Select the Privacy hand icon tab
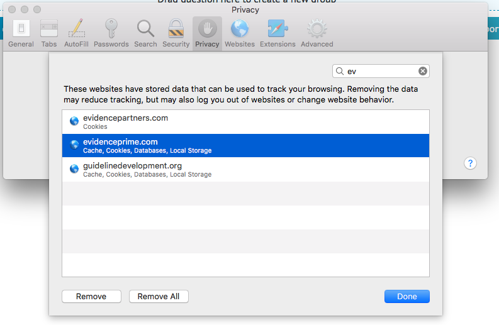The image size is (499, 325). pos(207,33)
